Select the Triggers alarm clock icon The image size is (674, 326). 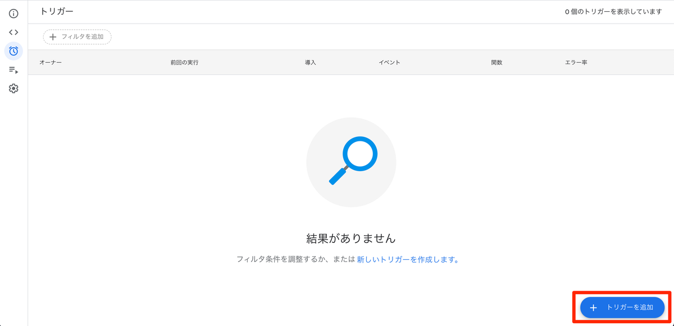click(x=13, y=51)
